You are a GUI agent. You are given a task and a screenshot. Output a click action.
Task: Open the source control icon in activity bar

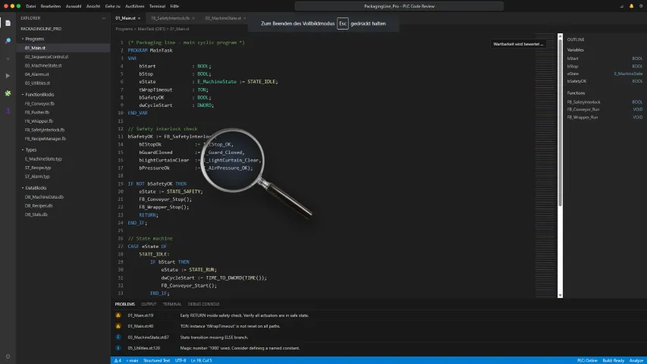8,58
